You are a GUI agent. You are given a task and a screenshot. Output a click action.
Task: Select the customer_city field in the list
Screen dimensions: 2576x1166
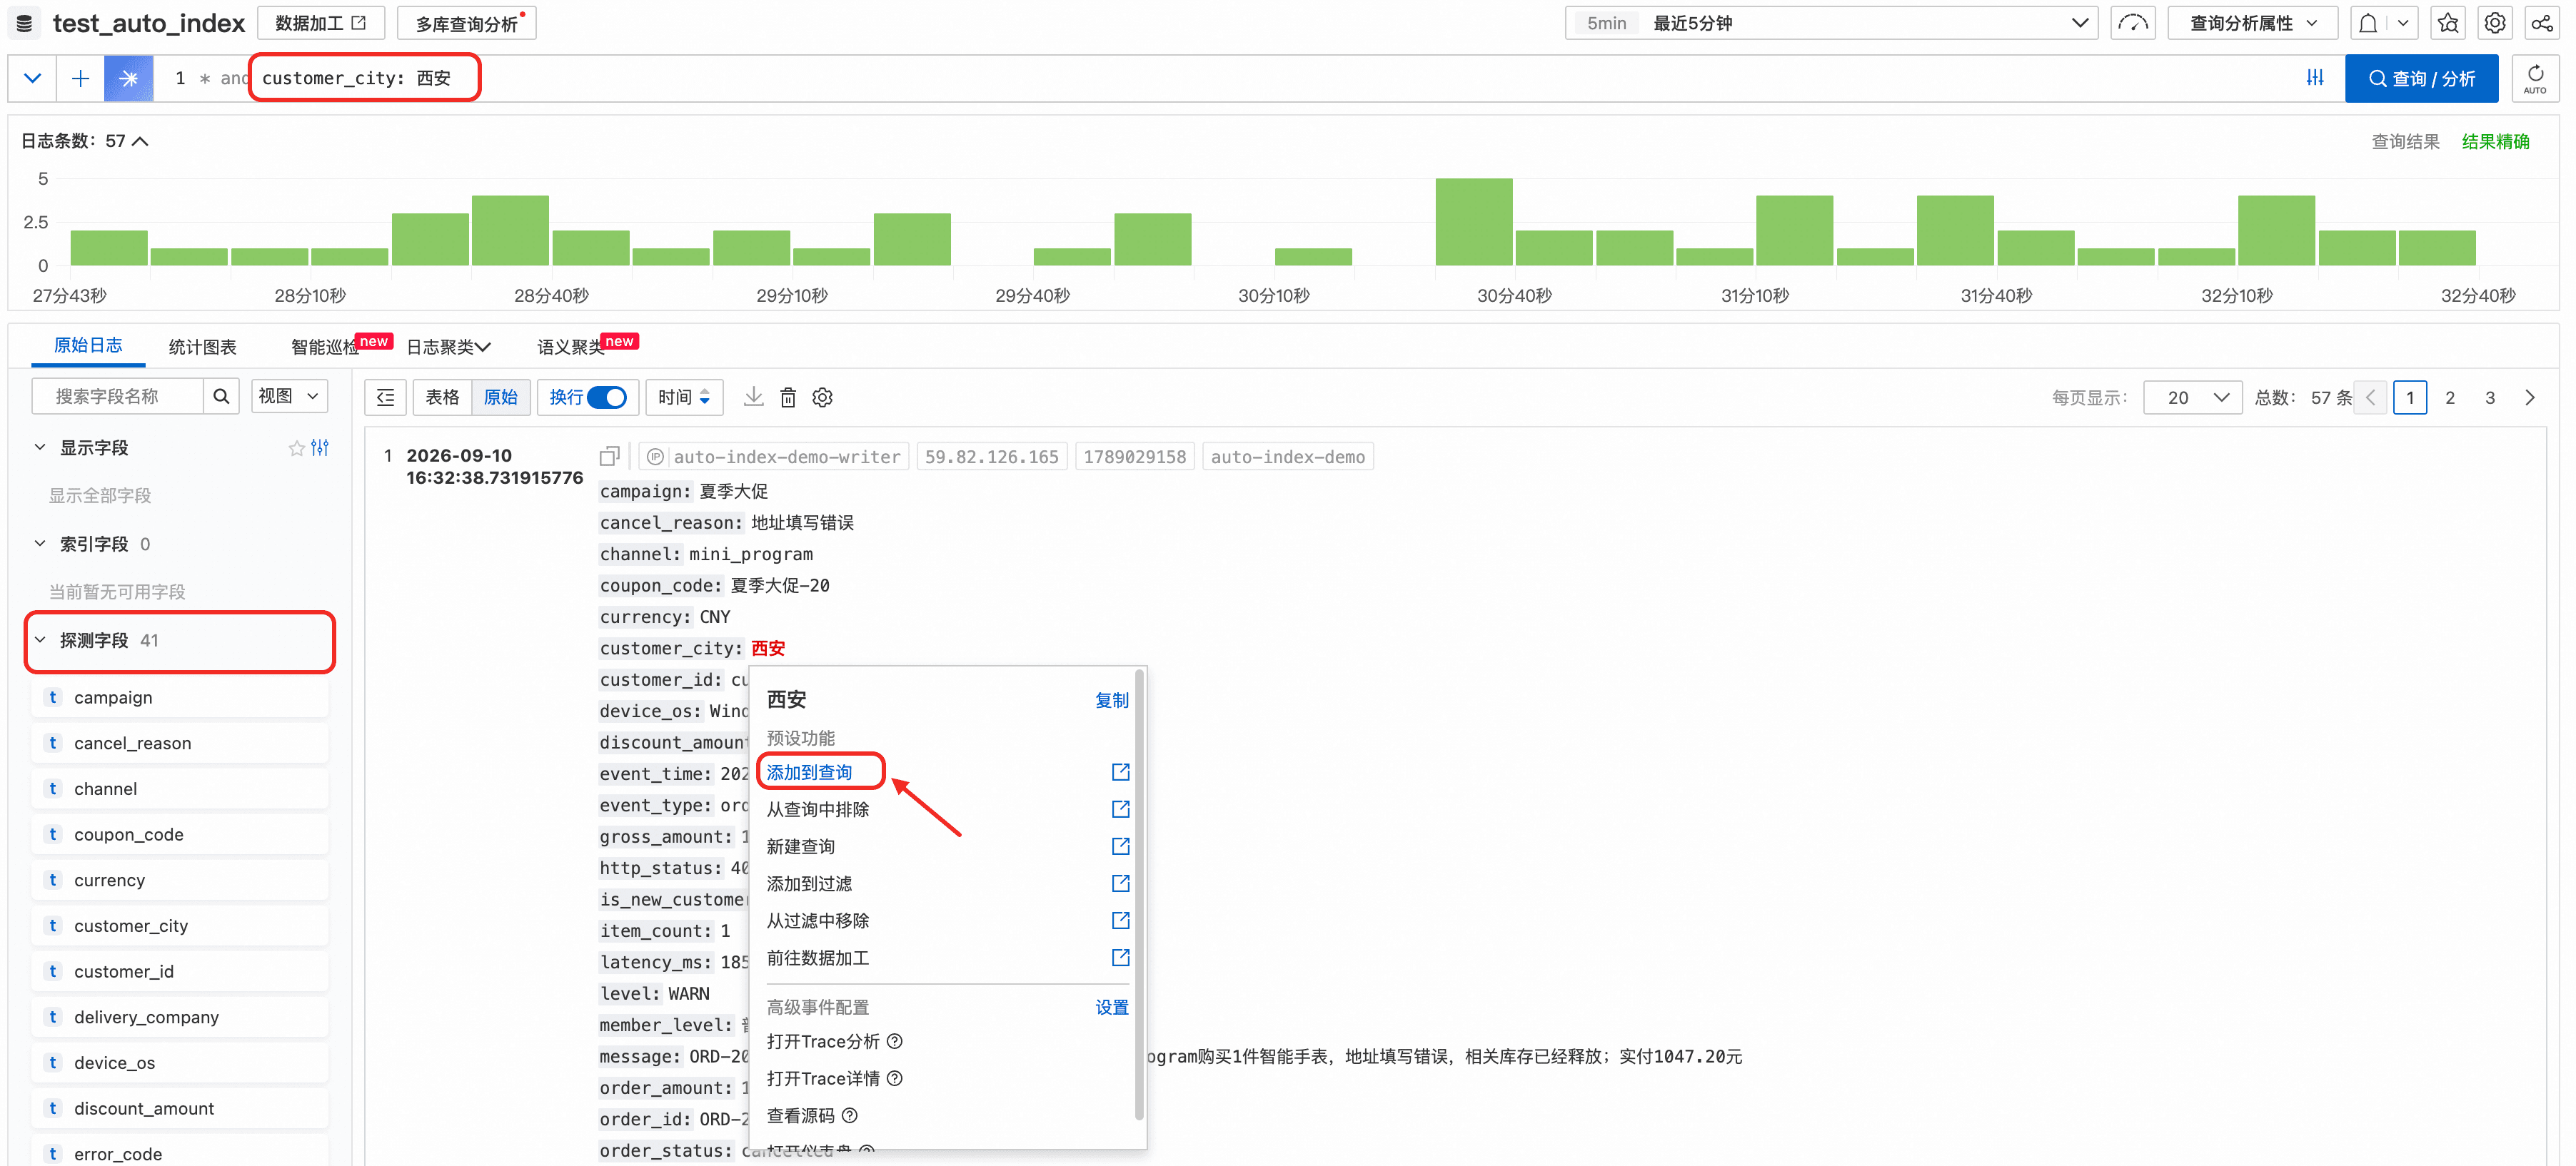[x=180, y=926]
